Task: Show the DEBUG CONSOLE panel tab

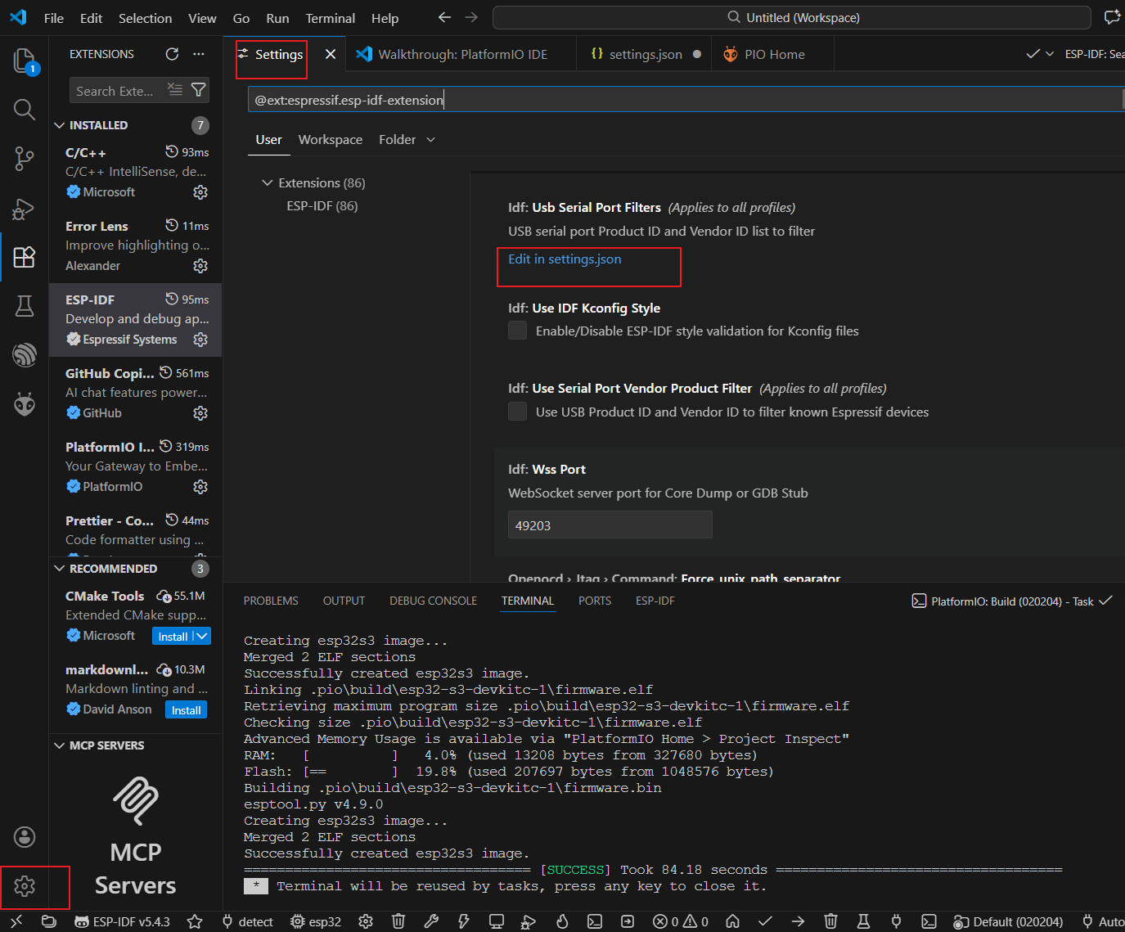Action: click(433, 601)
